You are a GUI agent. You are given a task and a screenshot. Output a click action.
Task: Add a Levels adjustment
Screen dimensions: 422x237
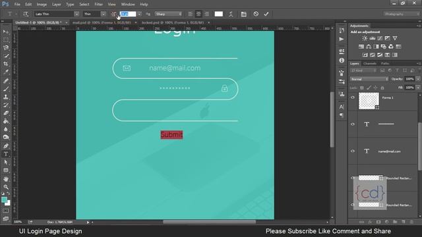372,38
